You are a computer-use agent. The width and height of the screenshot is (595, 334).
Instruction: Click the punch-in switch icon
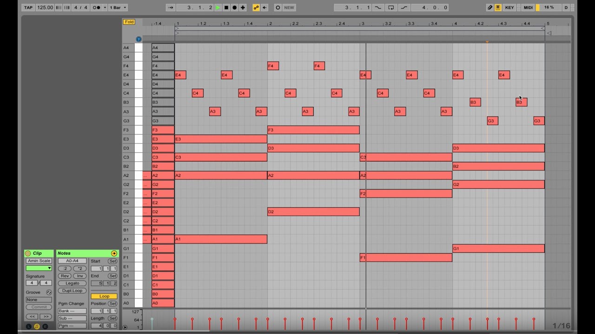[x=378, y=7]
